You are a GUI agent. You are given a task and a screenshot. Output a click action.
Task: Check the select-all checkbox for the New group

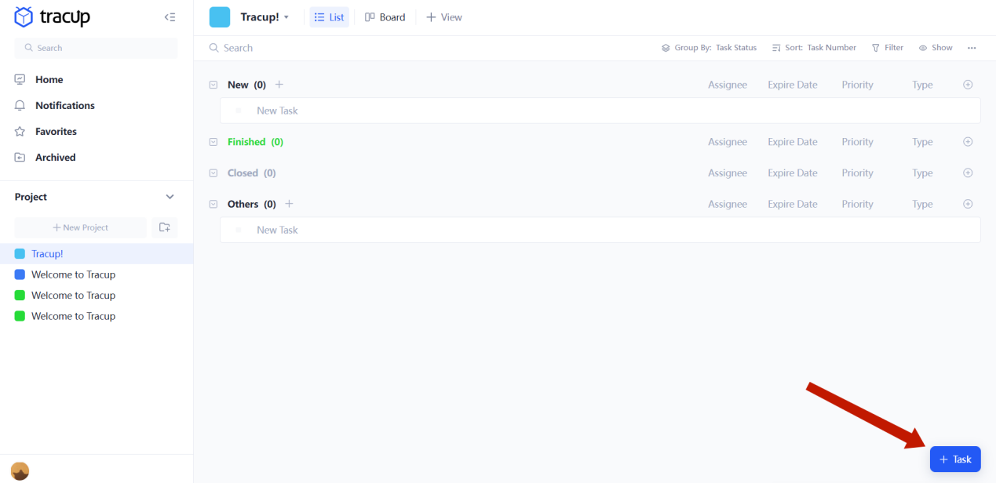click(x=213, y=84)
